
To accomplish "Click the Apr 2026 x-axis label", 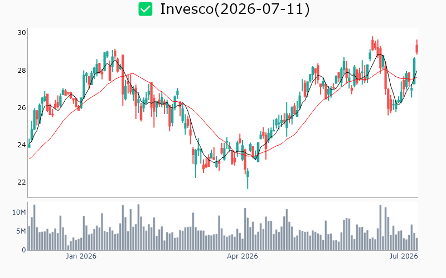I will pos(243,256).
